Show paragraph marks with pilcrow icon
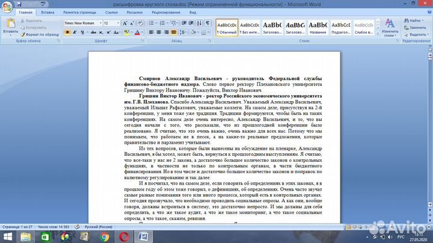The width and height of the screenshot is (433, 243). tap(207, 23)
